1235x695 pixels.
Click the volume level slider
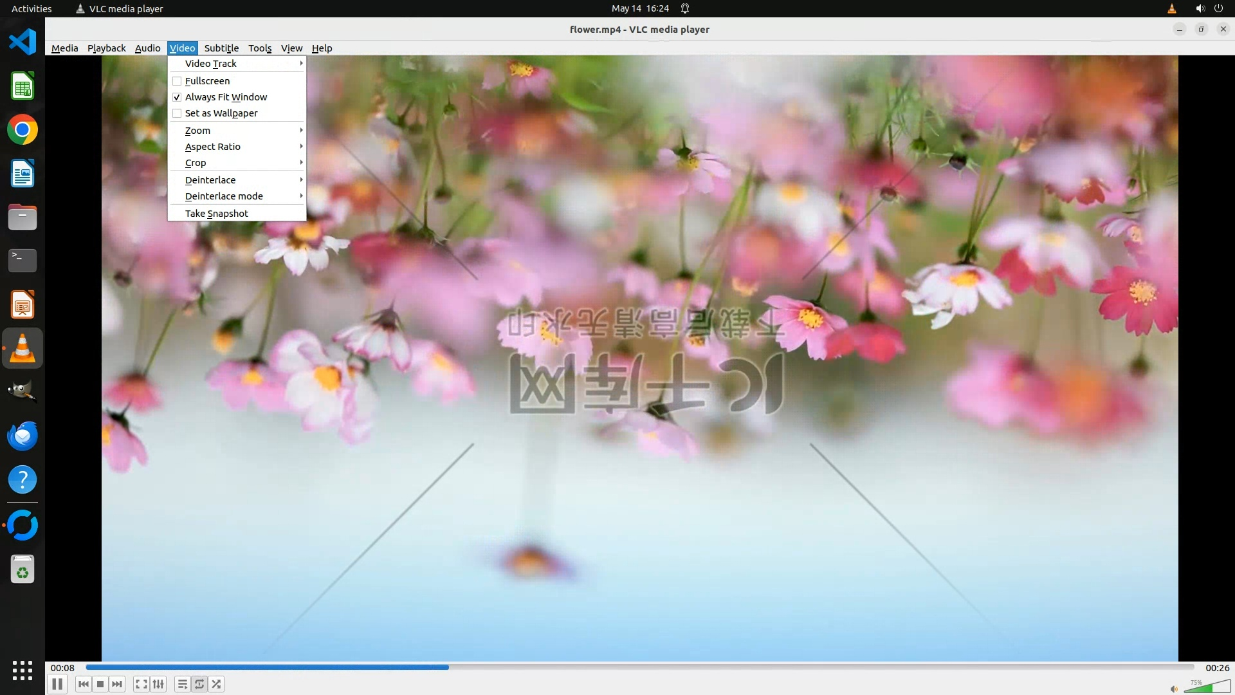pyautogui.click(x=1207, y=687)
